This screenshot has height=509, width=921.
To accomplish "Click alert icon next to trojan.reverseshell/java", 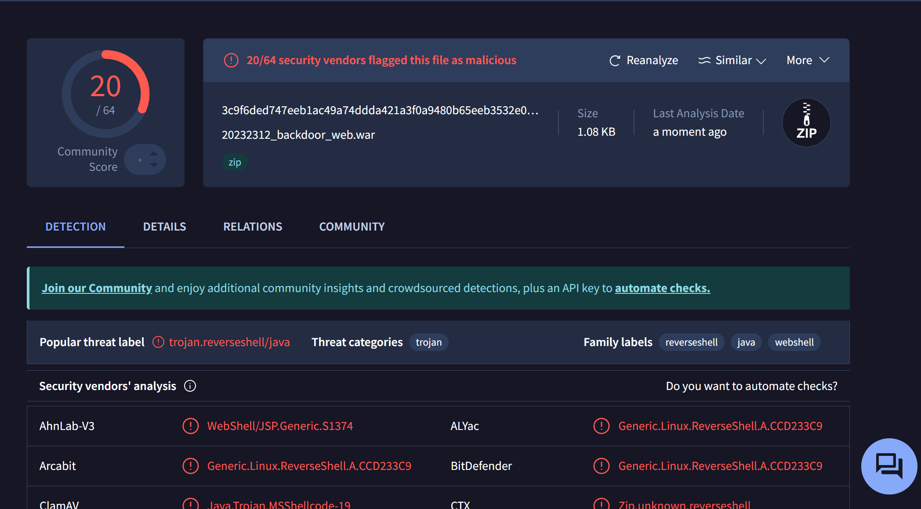I will (x=158, y=342).
